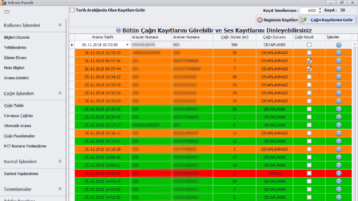Image resolution: width=358 pixels, height=201 pixels.
Task: Play recording for 25.11.2019 15:10:51 call
Action: tap(339, 142)
